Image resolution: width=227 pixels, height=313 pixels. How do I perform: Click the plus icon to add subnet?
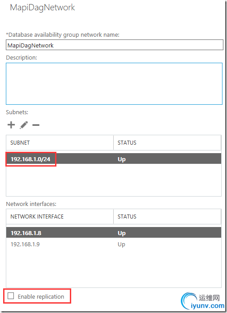pyautogui.click(x=11, y=125)
